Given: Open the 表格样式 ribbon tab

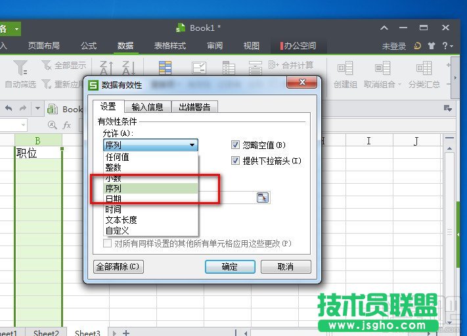Looking at the screenshot, I should pyautogui.click(x=170, y=45).
